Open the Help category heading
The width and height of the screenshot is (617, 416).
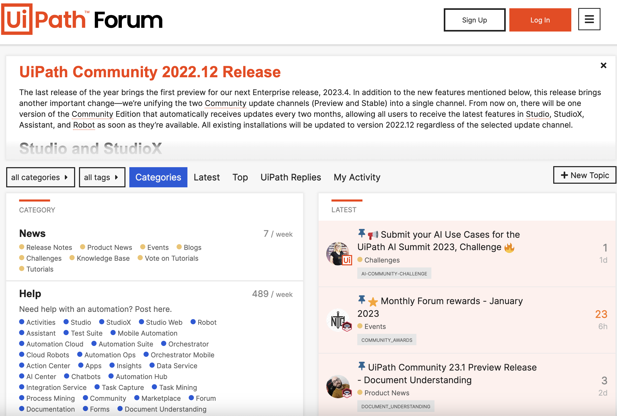coord(30,294)
